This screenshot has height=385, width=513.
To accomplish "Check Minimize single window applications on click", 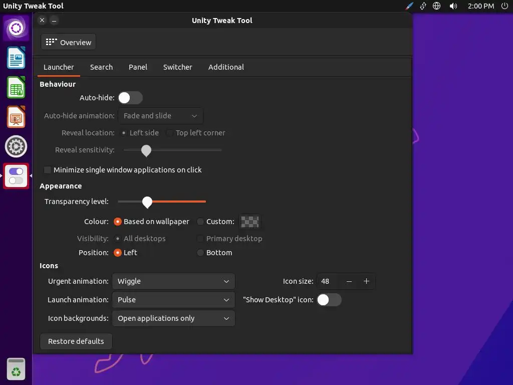I will click(x=48, y=170).
